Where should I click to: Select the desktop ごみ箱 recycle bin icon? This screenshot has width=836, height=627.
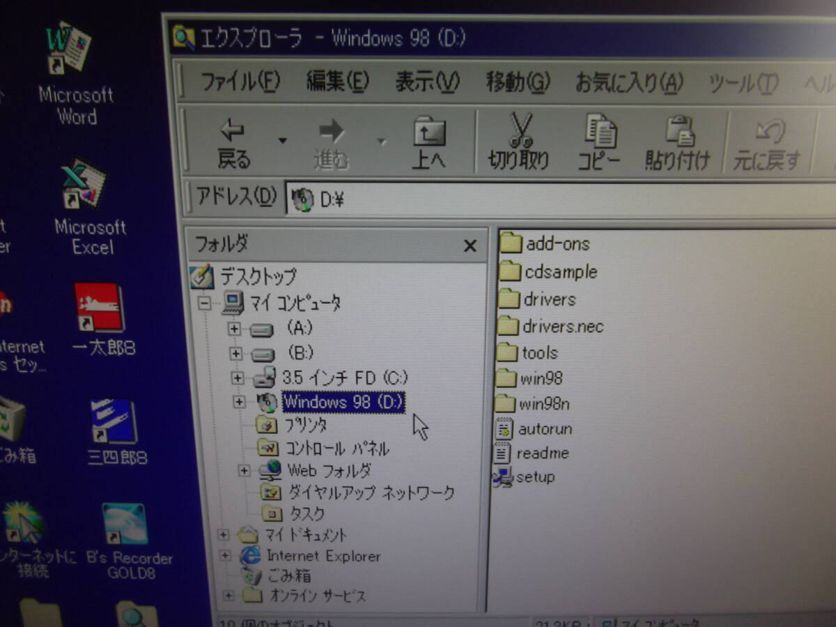tap(15, 431)
